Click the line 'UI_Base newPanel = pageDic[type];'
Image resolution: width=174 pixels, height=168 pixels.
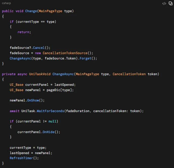(x=42, y=90)
